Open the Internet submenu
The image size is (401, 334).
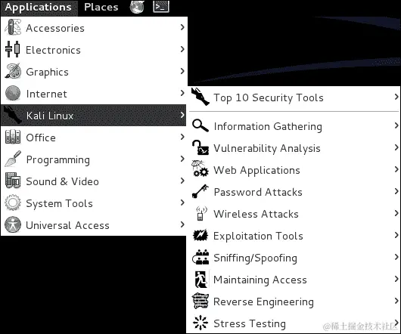pos(94,94)
